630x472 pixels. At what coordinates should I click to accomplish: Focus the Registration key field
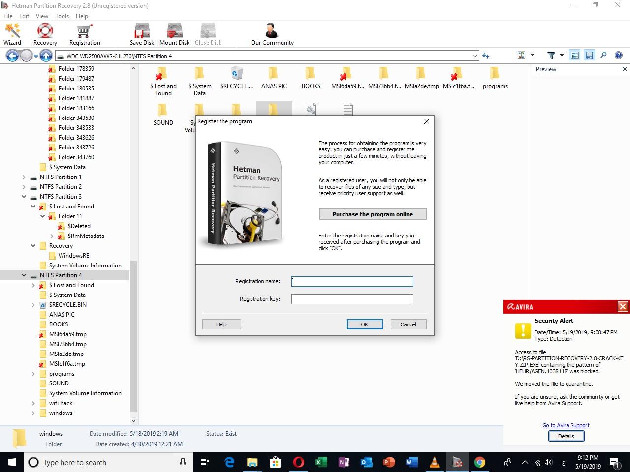[x=352, y=299]
